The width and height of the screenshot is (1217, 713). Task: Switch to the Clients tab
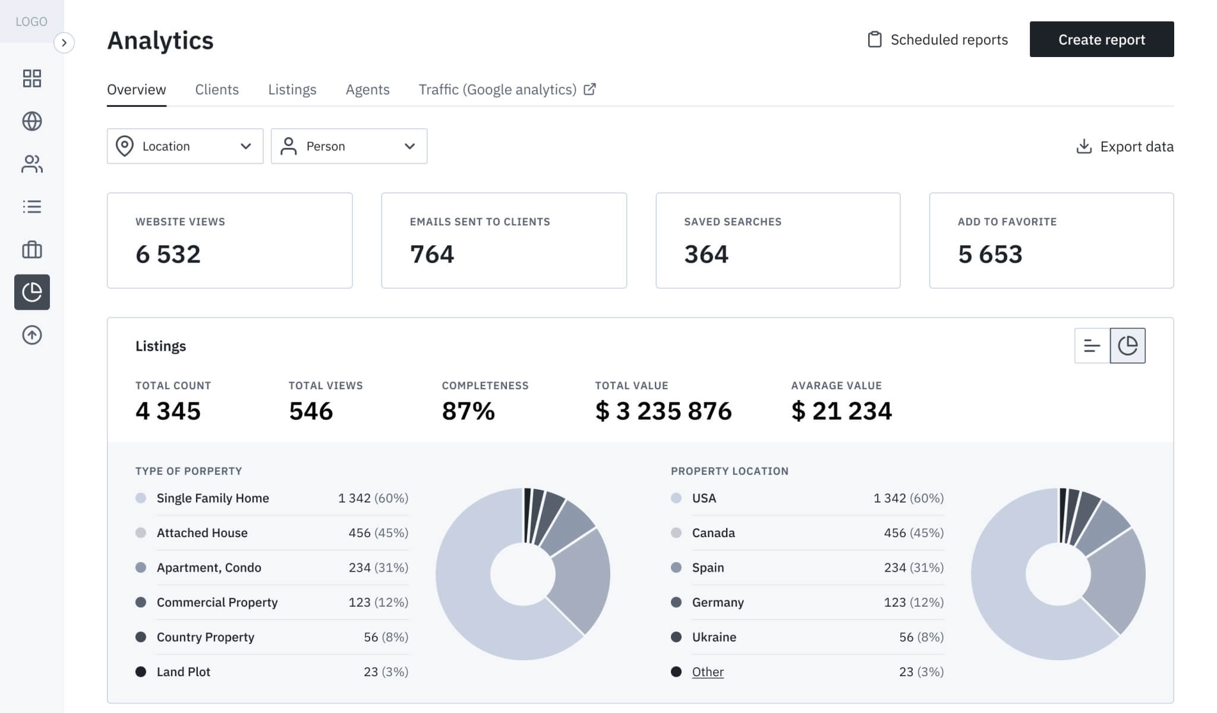coord(217,89)
